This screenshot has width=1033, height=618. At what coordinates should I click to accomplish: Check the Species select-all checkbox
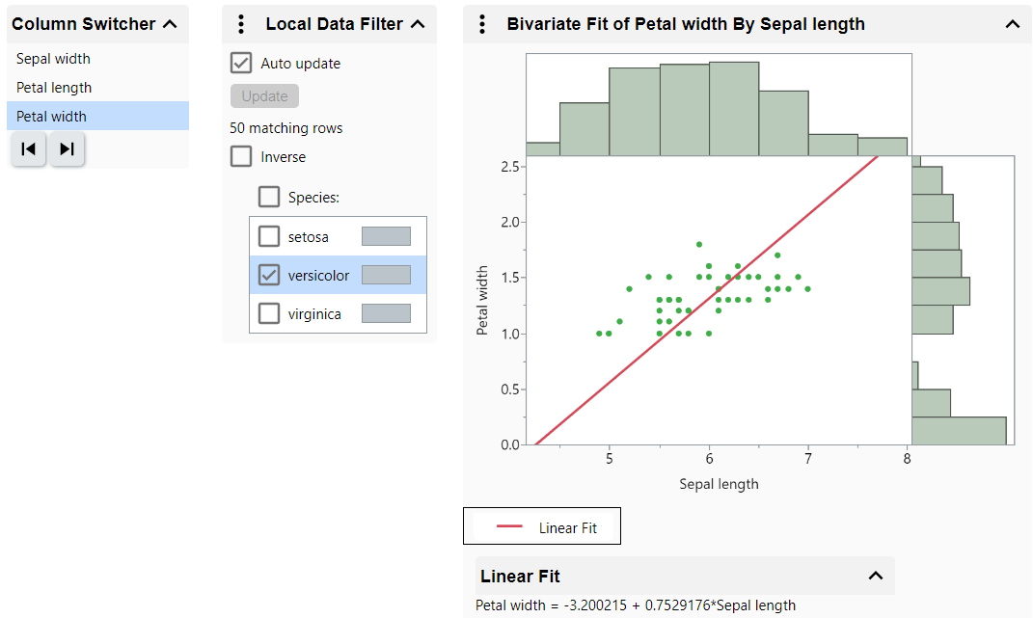(269, 198)
